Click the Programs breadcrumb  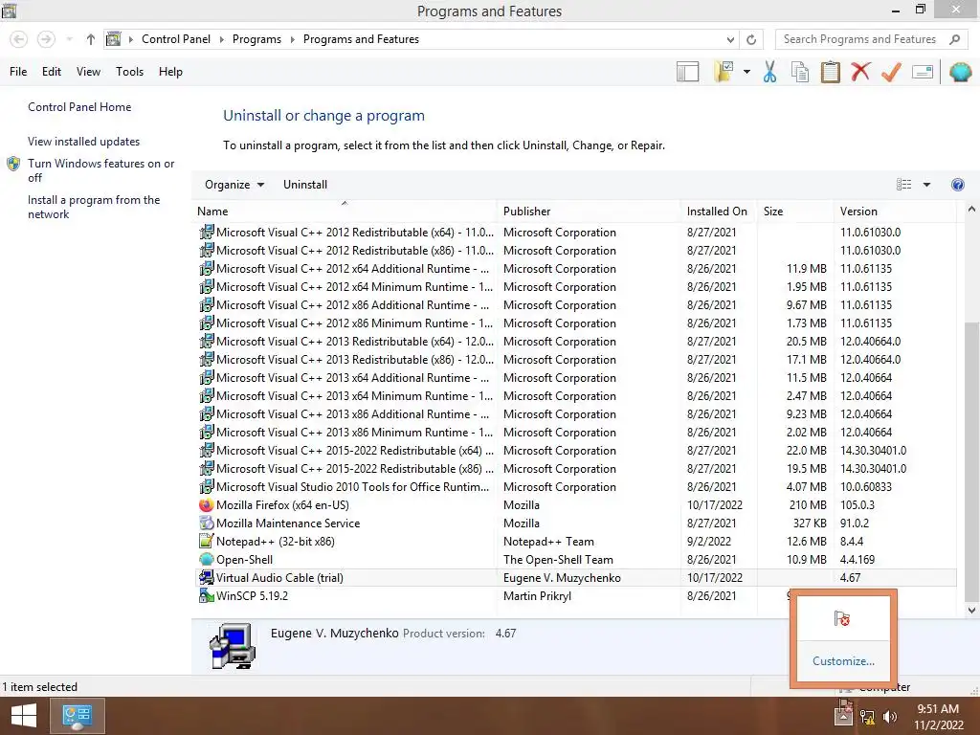[x=256, y=39]
